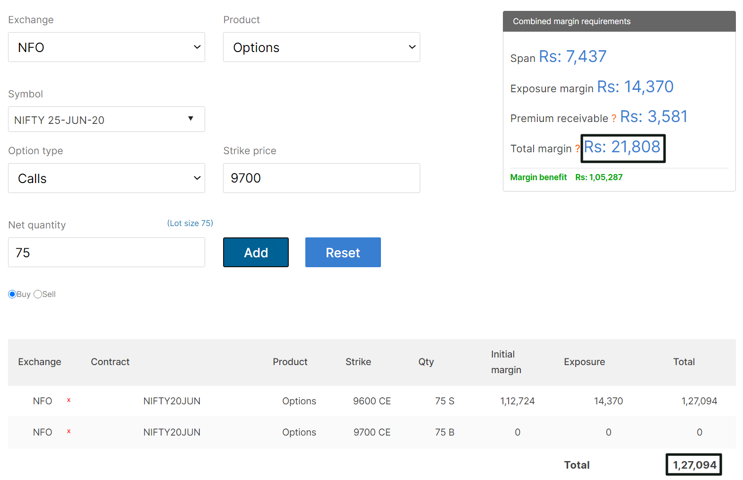
Task: Click the Reset button
Action: coord(343,253)
